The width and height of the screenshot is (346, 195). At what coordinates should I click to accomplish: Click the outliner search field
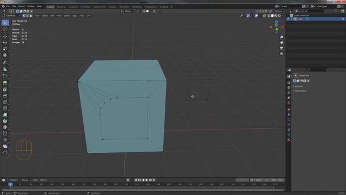tap(314, 11)
